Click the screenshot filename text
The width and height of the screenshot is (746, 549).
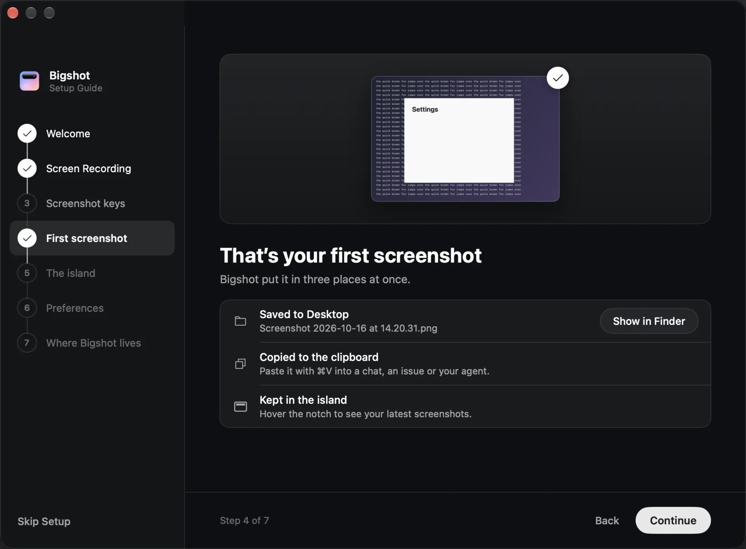point(348,328)
